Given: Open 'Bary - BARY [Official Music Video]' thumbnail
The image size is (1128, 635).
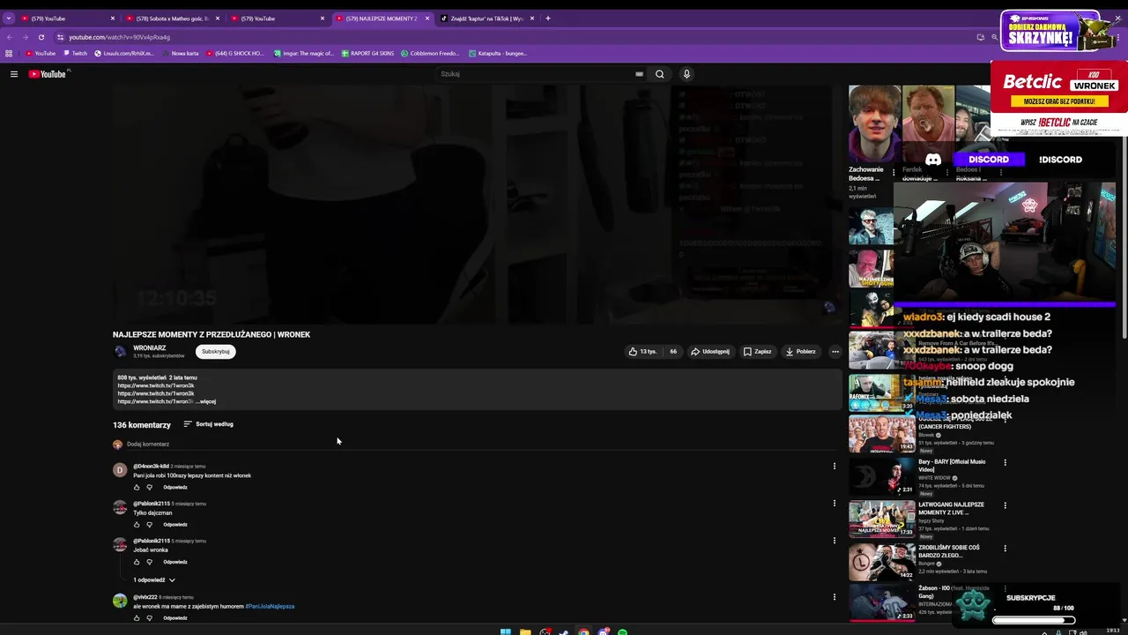Looking at the screenshot, I should 881,475.
